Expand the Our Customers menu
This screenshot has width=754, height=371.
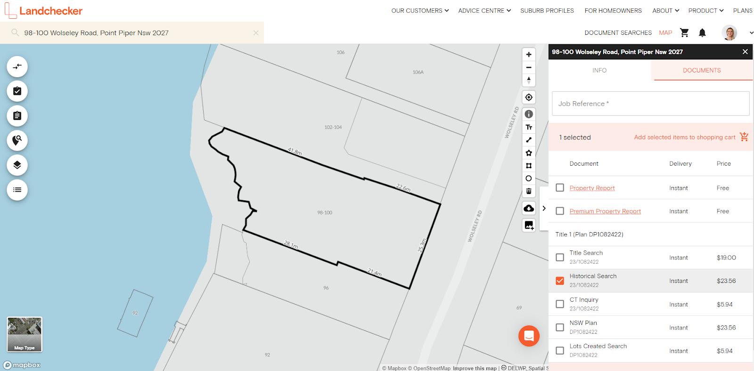pos(420,10)
